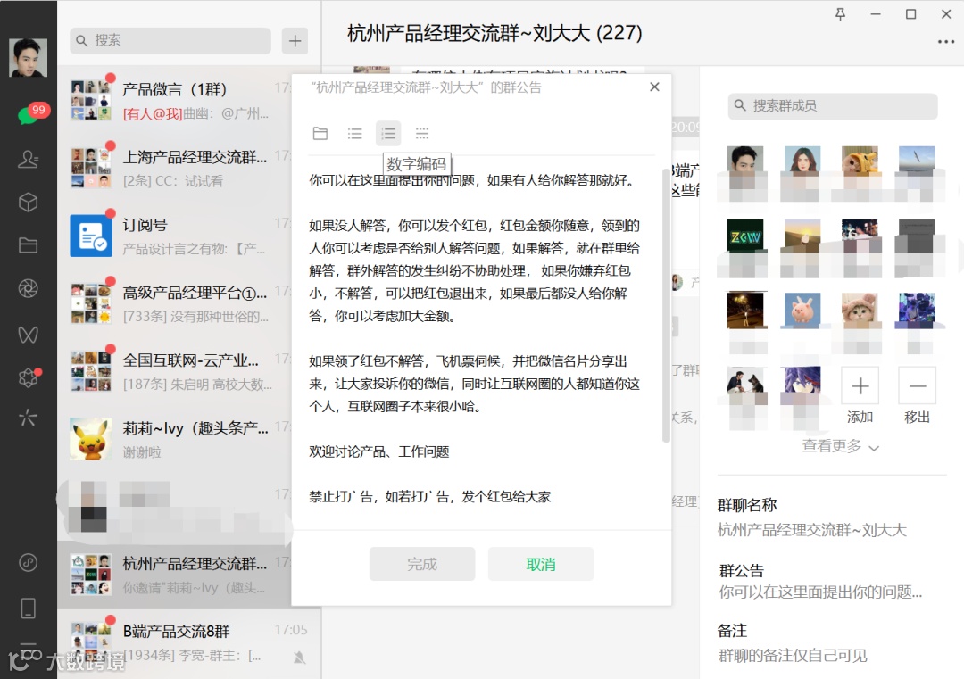Click the anime character member avatar
Screen dimensions: 964x679
click(802, 385)
